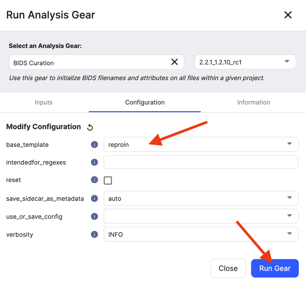Image resolution: width=306 pixels, height=285 pixels.
Task: Click the Modify Configuration heading
Action: click(44, 127)
